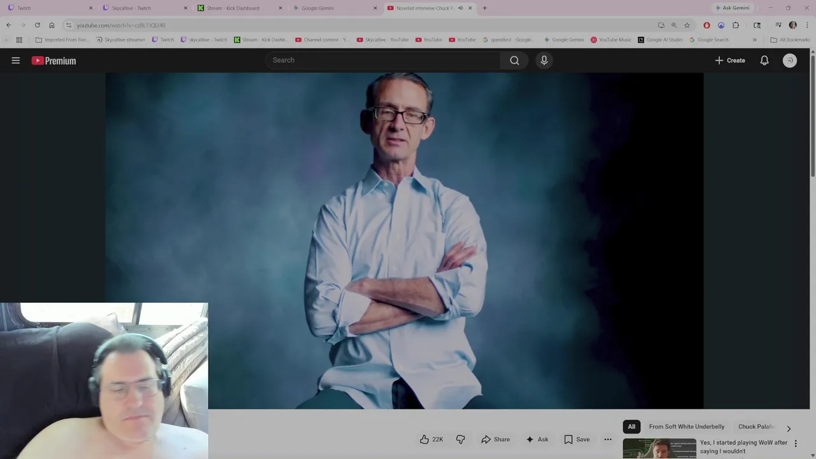Open Google AI Studio bookmark
Viewport: 816px width, 459px height.
pos(660,40)
